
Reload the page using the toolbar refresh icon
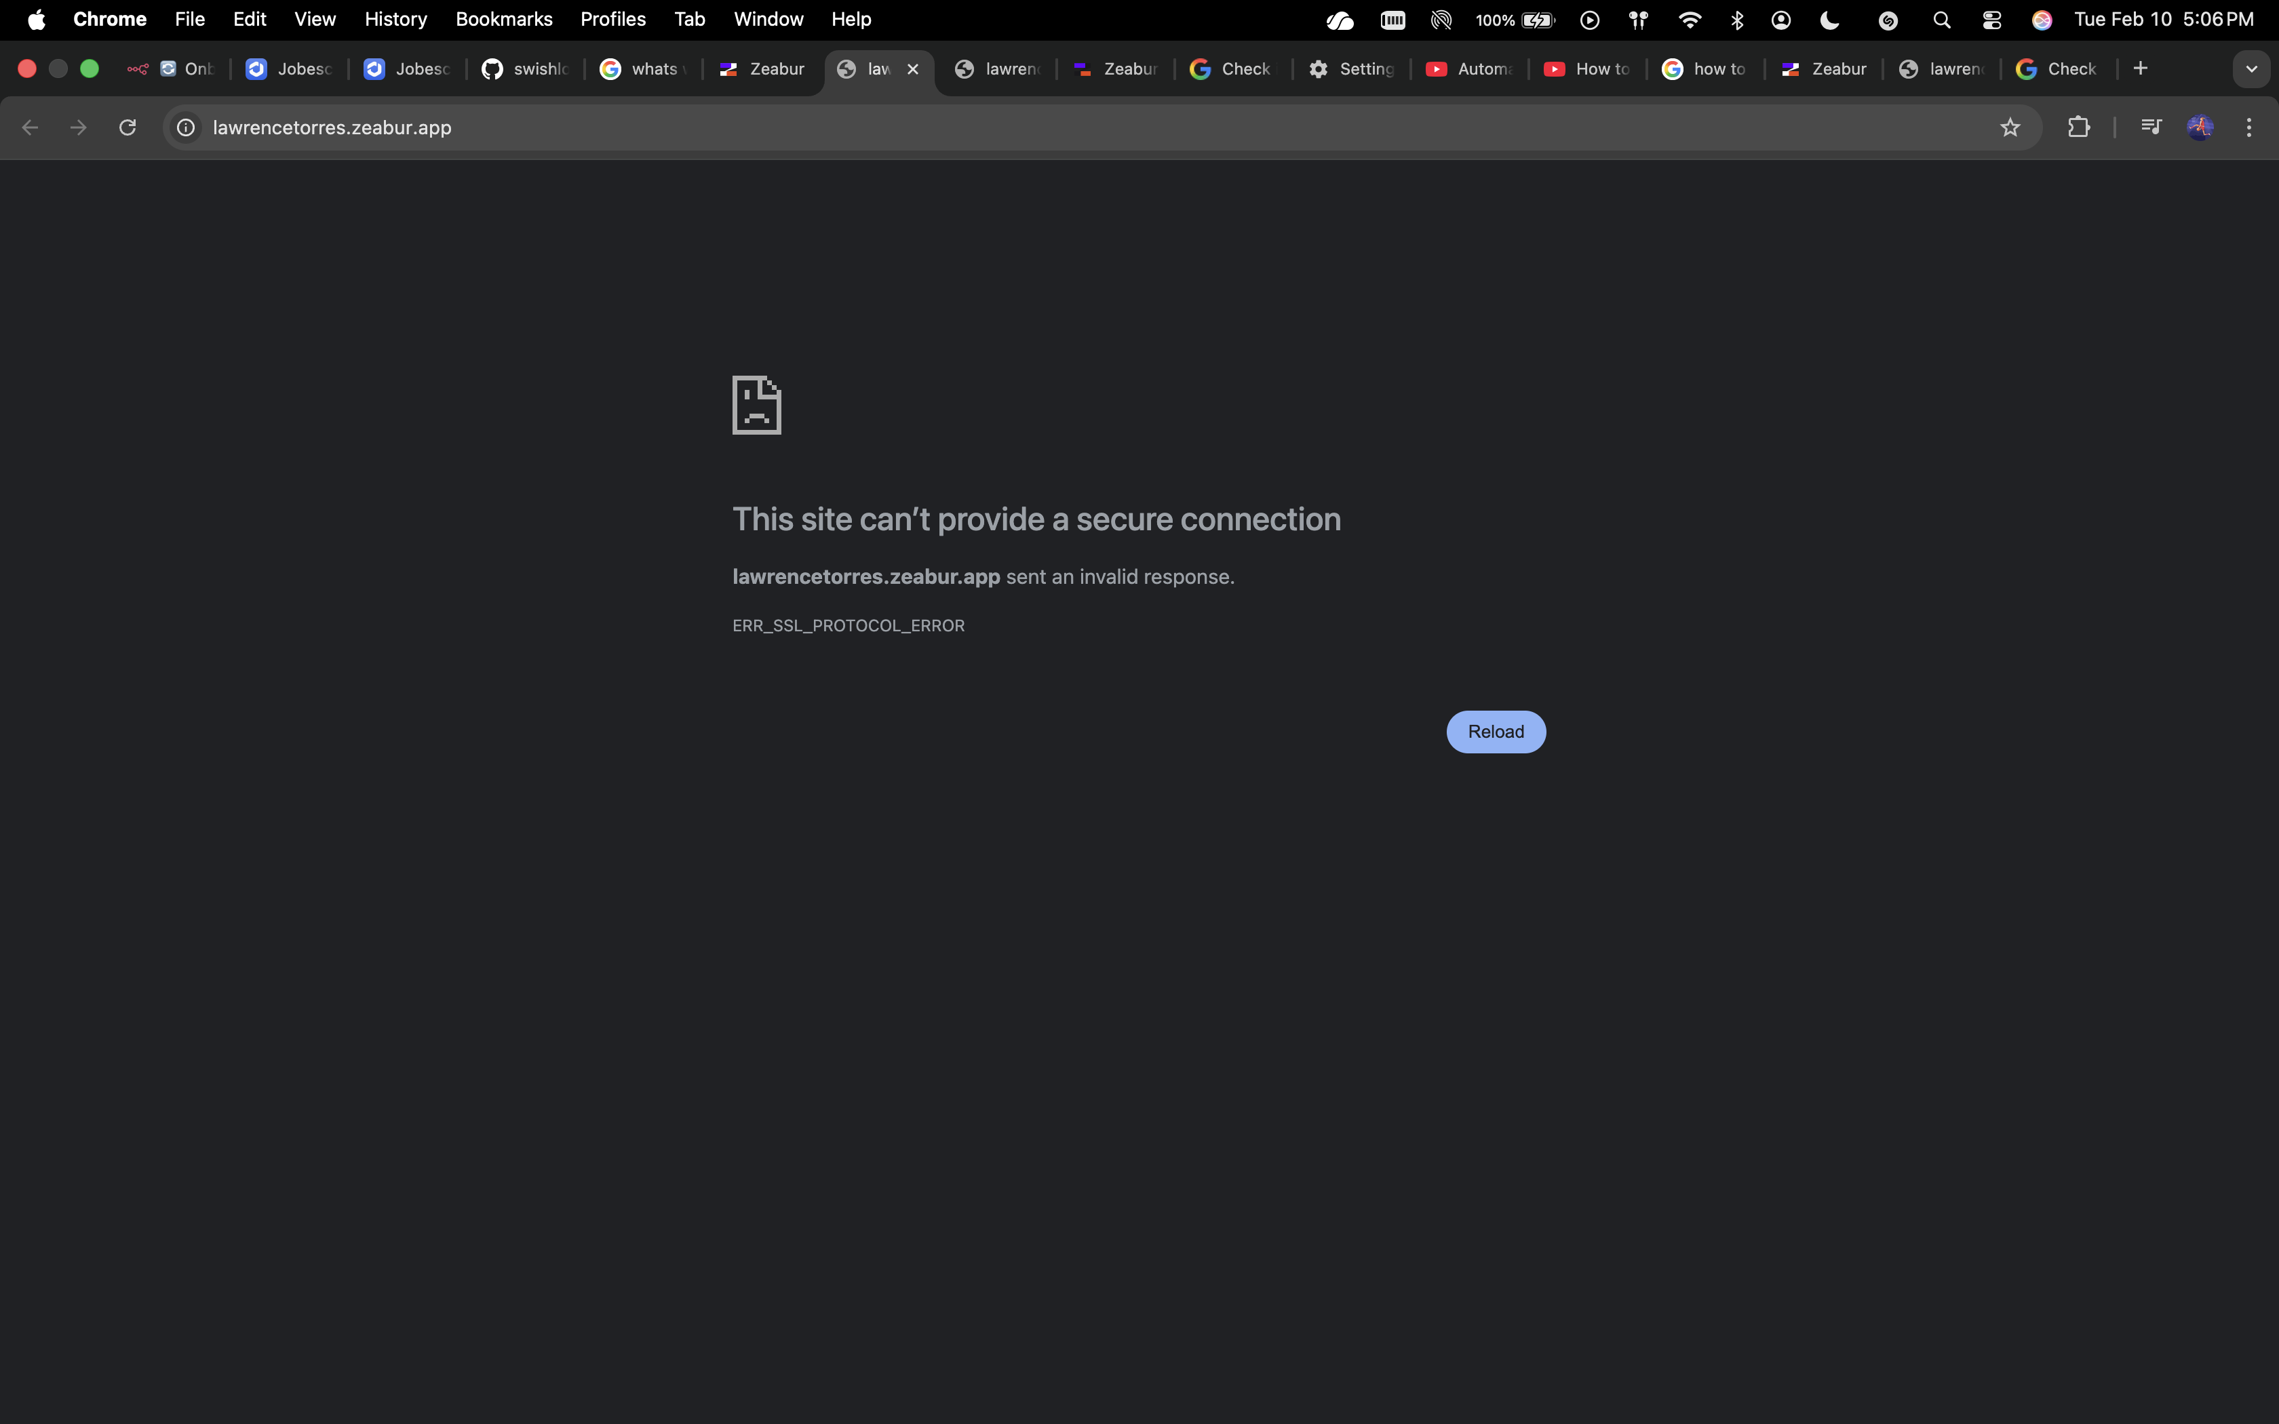pyautogui.click(x=126, y=127)
